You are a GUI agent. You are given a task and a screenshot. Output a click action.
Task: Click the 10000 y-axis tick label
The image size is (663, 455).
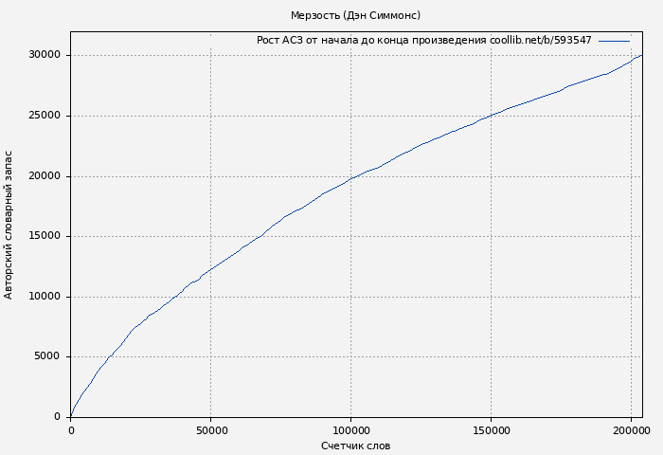click(x=45, y=297)
